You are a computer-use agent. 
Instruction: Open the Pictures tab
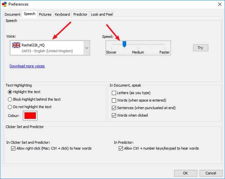(x=45, y=14)
